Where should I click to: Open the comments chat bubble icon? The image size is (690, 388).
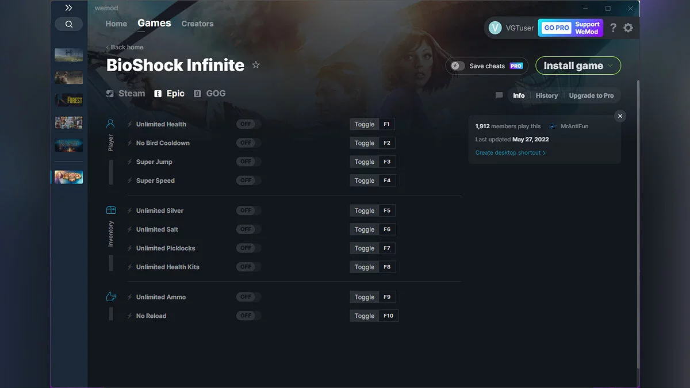[499, 95]
